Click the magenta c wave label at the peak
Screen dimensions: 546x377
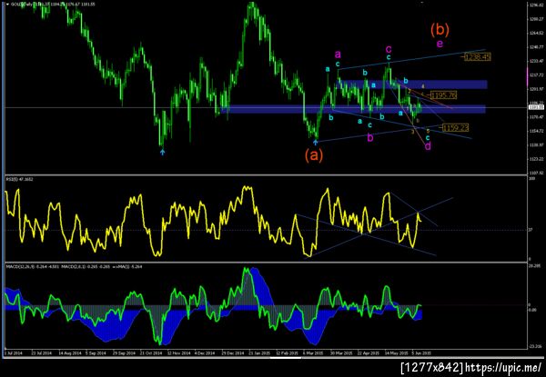pos(389,48)
